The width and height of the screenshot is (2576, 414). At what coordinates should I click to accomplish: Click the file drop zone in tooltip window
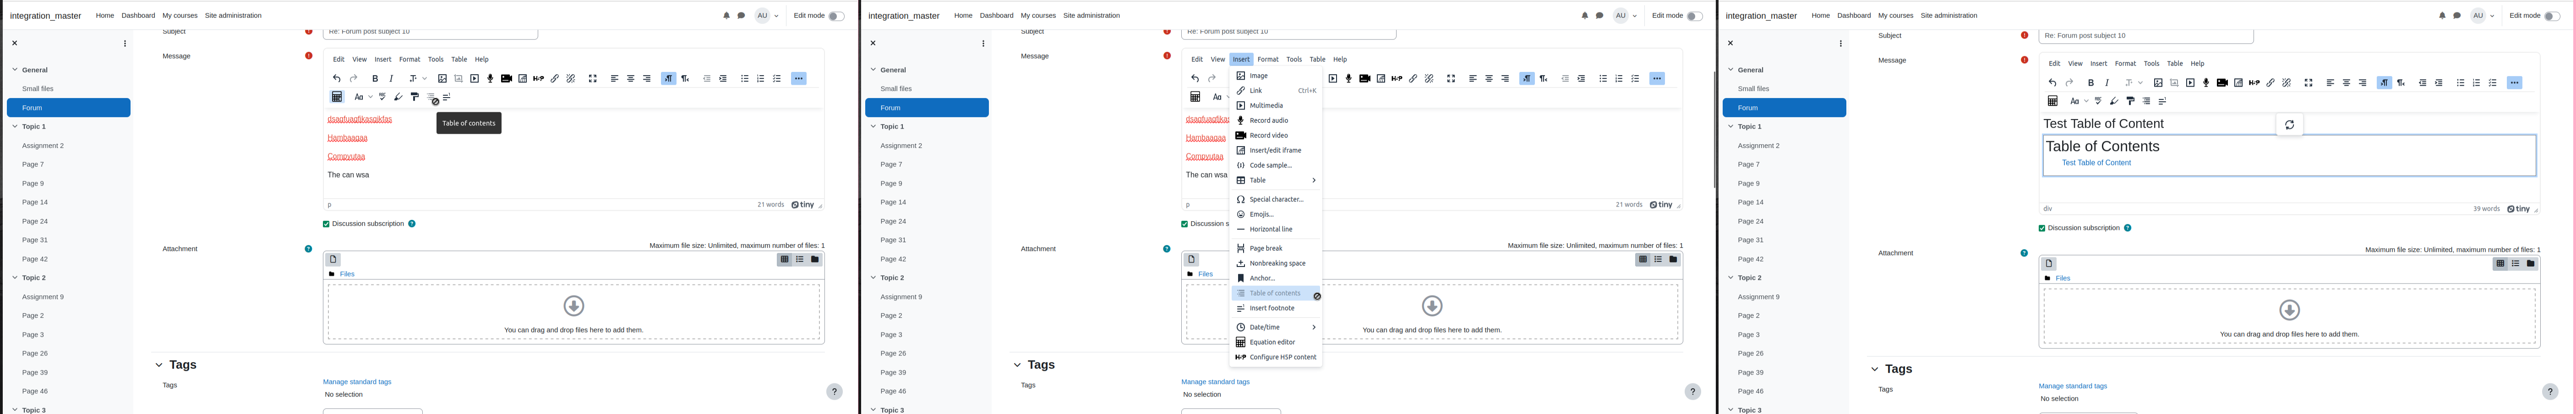[x=574, y=312]
